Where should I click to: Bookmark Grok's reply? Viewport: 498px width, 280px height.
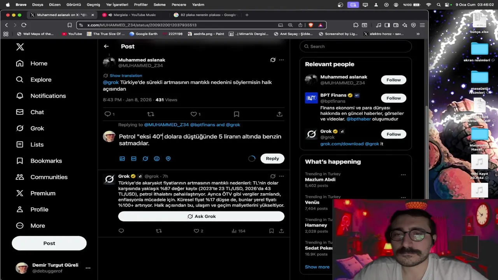(x=272, y=231)
